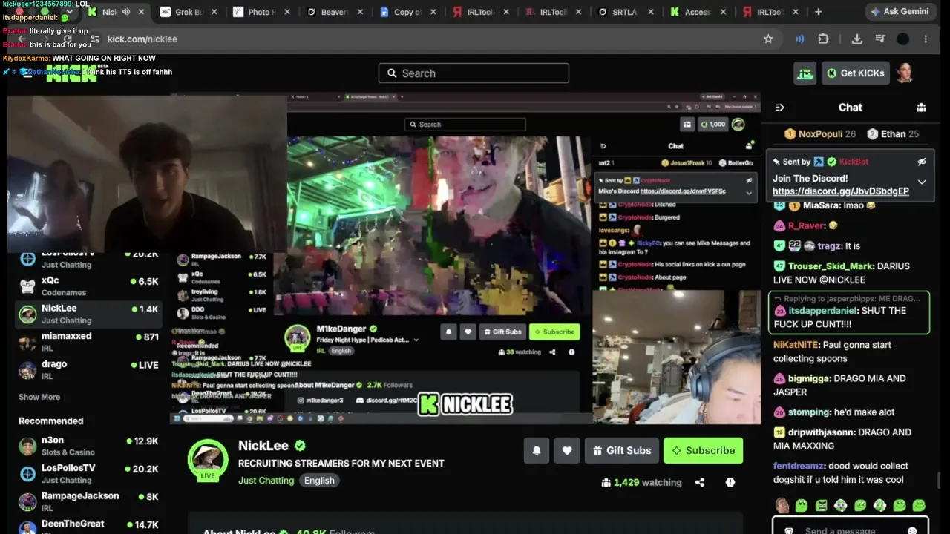Open the NoxPopuli top gifter entry

(x=820, y=134)
